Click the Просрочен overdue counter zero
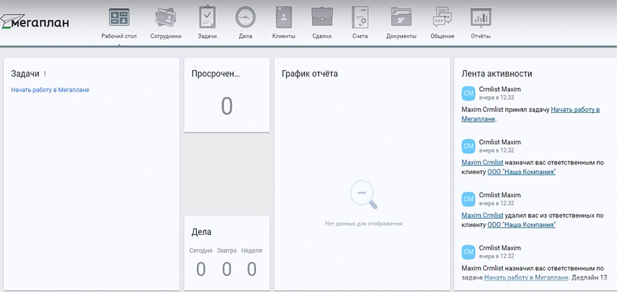Screen dimensions: 617x292 pos(227,107)
